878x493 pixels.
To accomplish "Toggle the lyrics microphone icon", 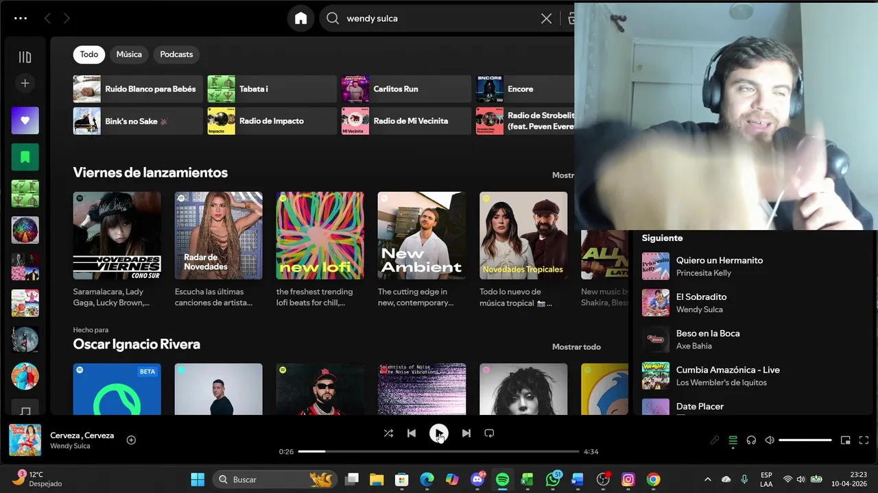I will tap(715, 440).
